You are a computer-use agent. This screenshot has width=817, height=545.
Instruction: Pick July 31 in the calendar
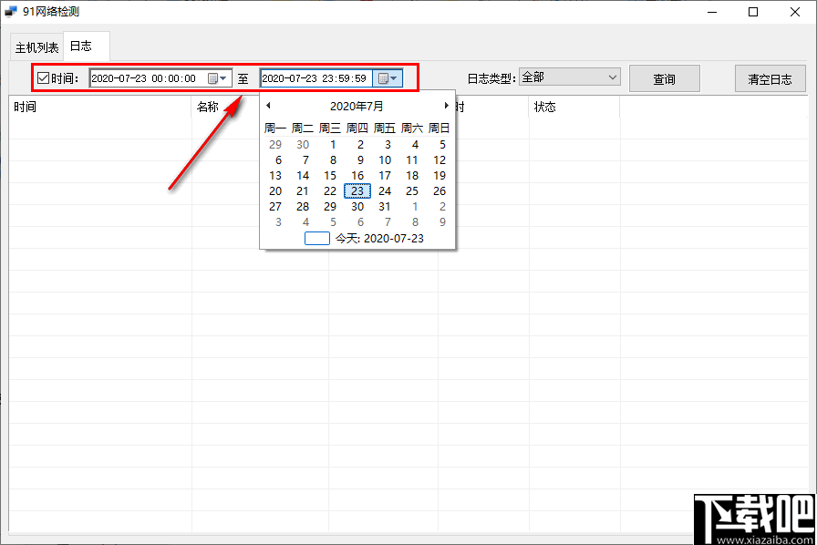[x=385, y=206]
